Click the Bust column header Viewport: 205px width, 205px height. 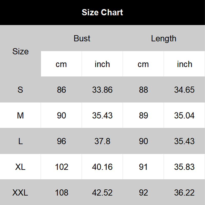(82, 38)
